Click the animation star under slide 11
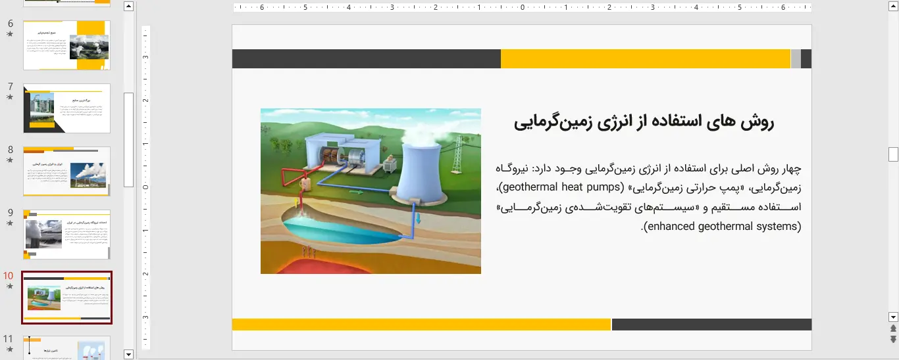899x360 pixels. [x=9, y=349]
